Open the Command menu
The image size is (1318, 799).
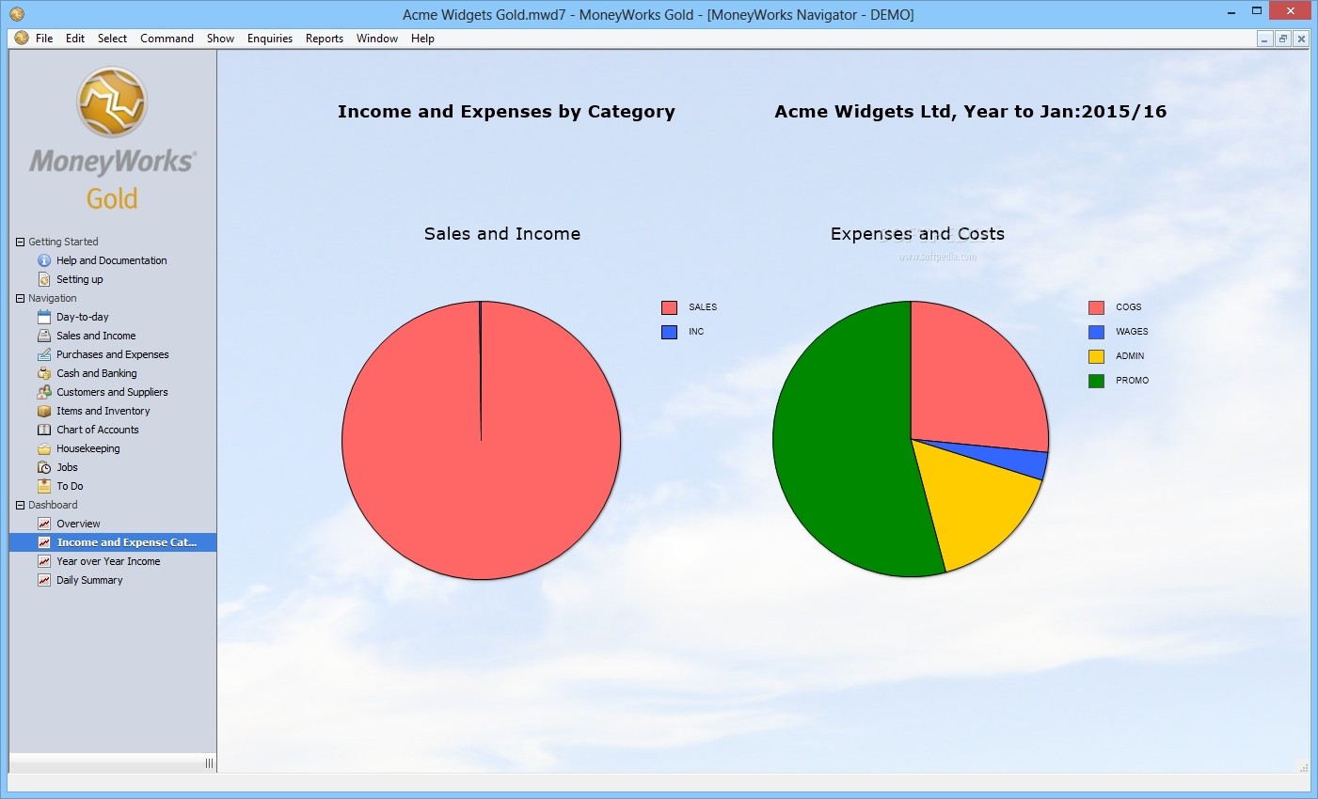coord(167,39)
